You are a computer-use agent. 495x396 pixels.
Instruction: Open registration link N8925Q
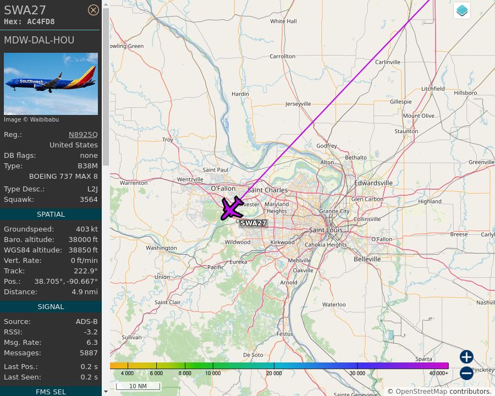(84, 135)
